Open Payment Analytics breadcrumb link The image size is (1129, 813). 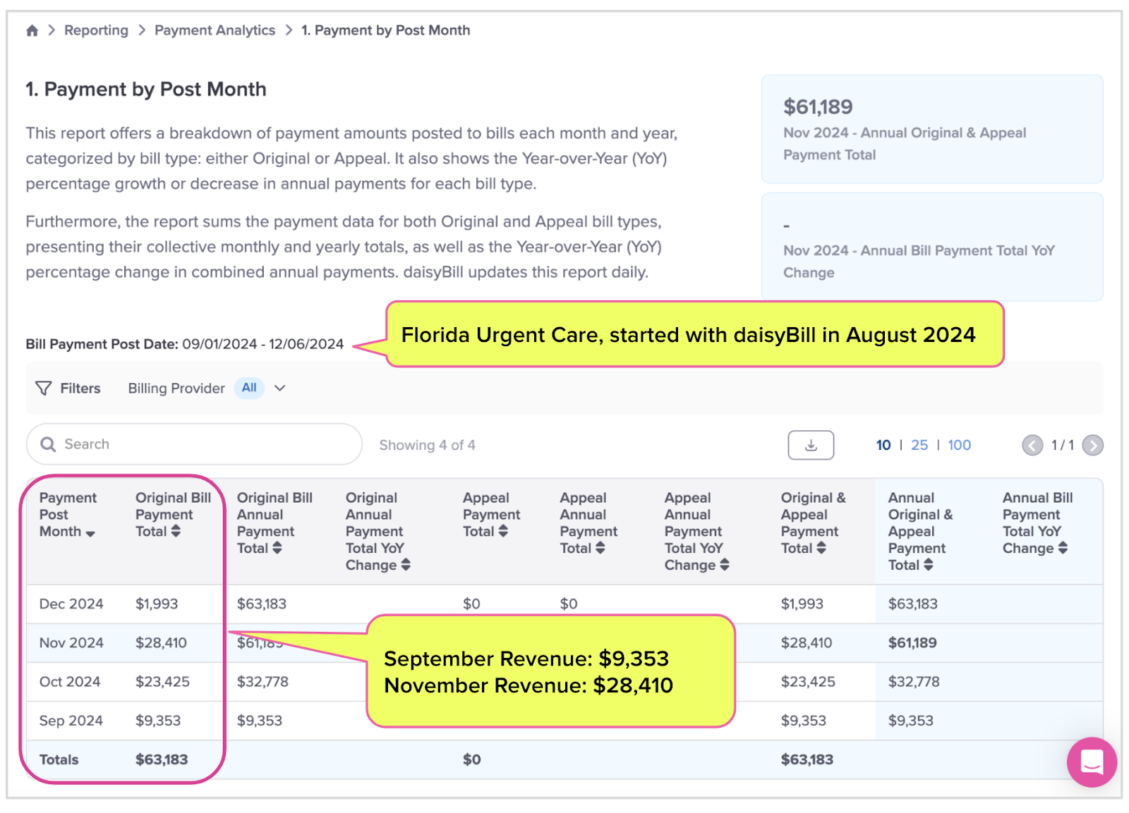(x=215, y=30)
